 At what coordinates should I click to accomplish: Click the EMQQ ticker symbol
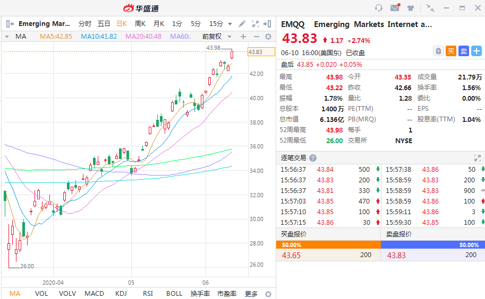coord(293,24)
